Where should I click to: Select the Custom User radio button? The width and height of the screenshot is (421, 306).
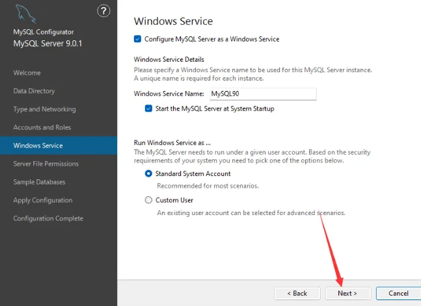click(148, 200)
